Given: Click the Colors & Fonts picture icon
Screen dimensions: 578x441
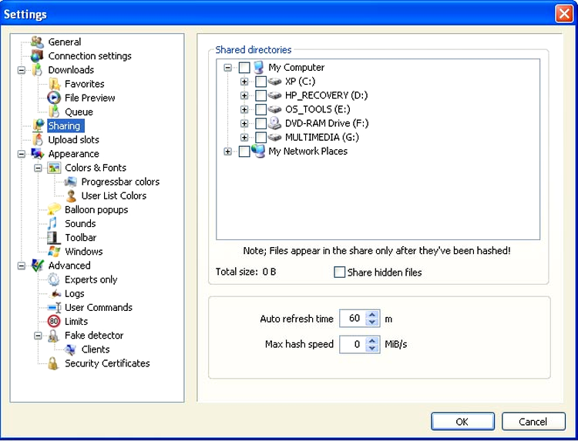Looking at the screenshot, I should (x=54, y=168).
